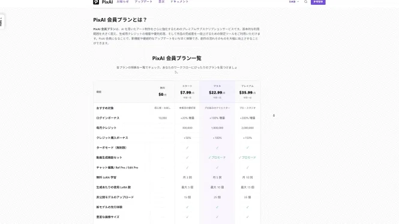Image resolution: width=399 pixels, height=224 pixels.
Task: Click the +50% purchase bonus cell
Action: [187, 138]
